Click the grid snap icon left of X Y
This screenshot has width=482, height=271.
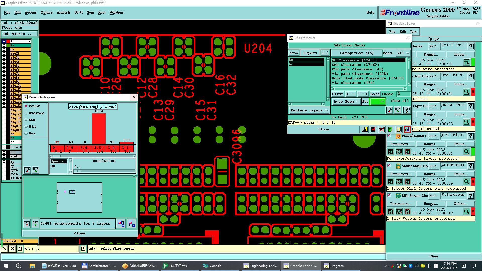point(20,249)
